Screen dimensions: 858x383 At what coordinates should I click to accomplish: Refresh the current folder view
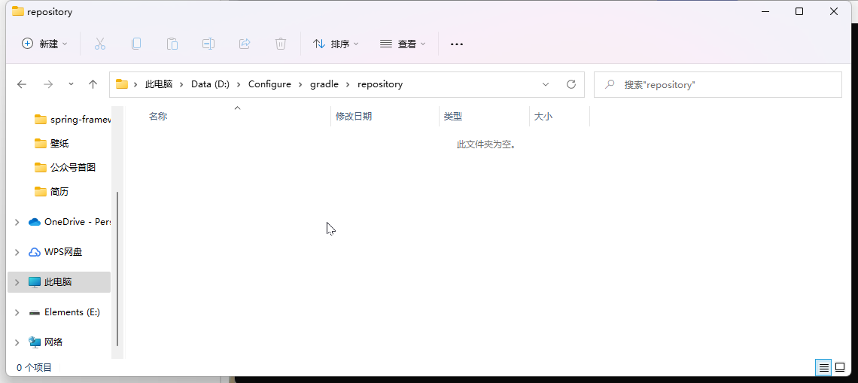[x=571, y=84]
